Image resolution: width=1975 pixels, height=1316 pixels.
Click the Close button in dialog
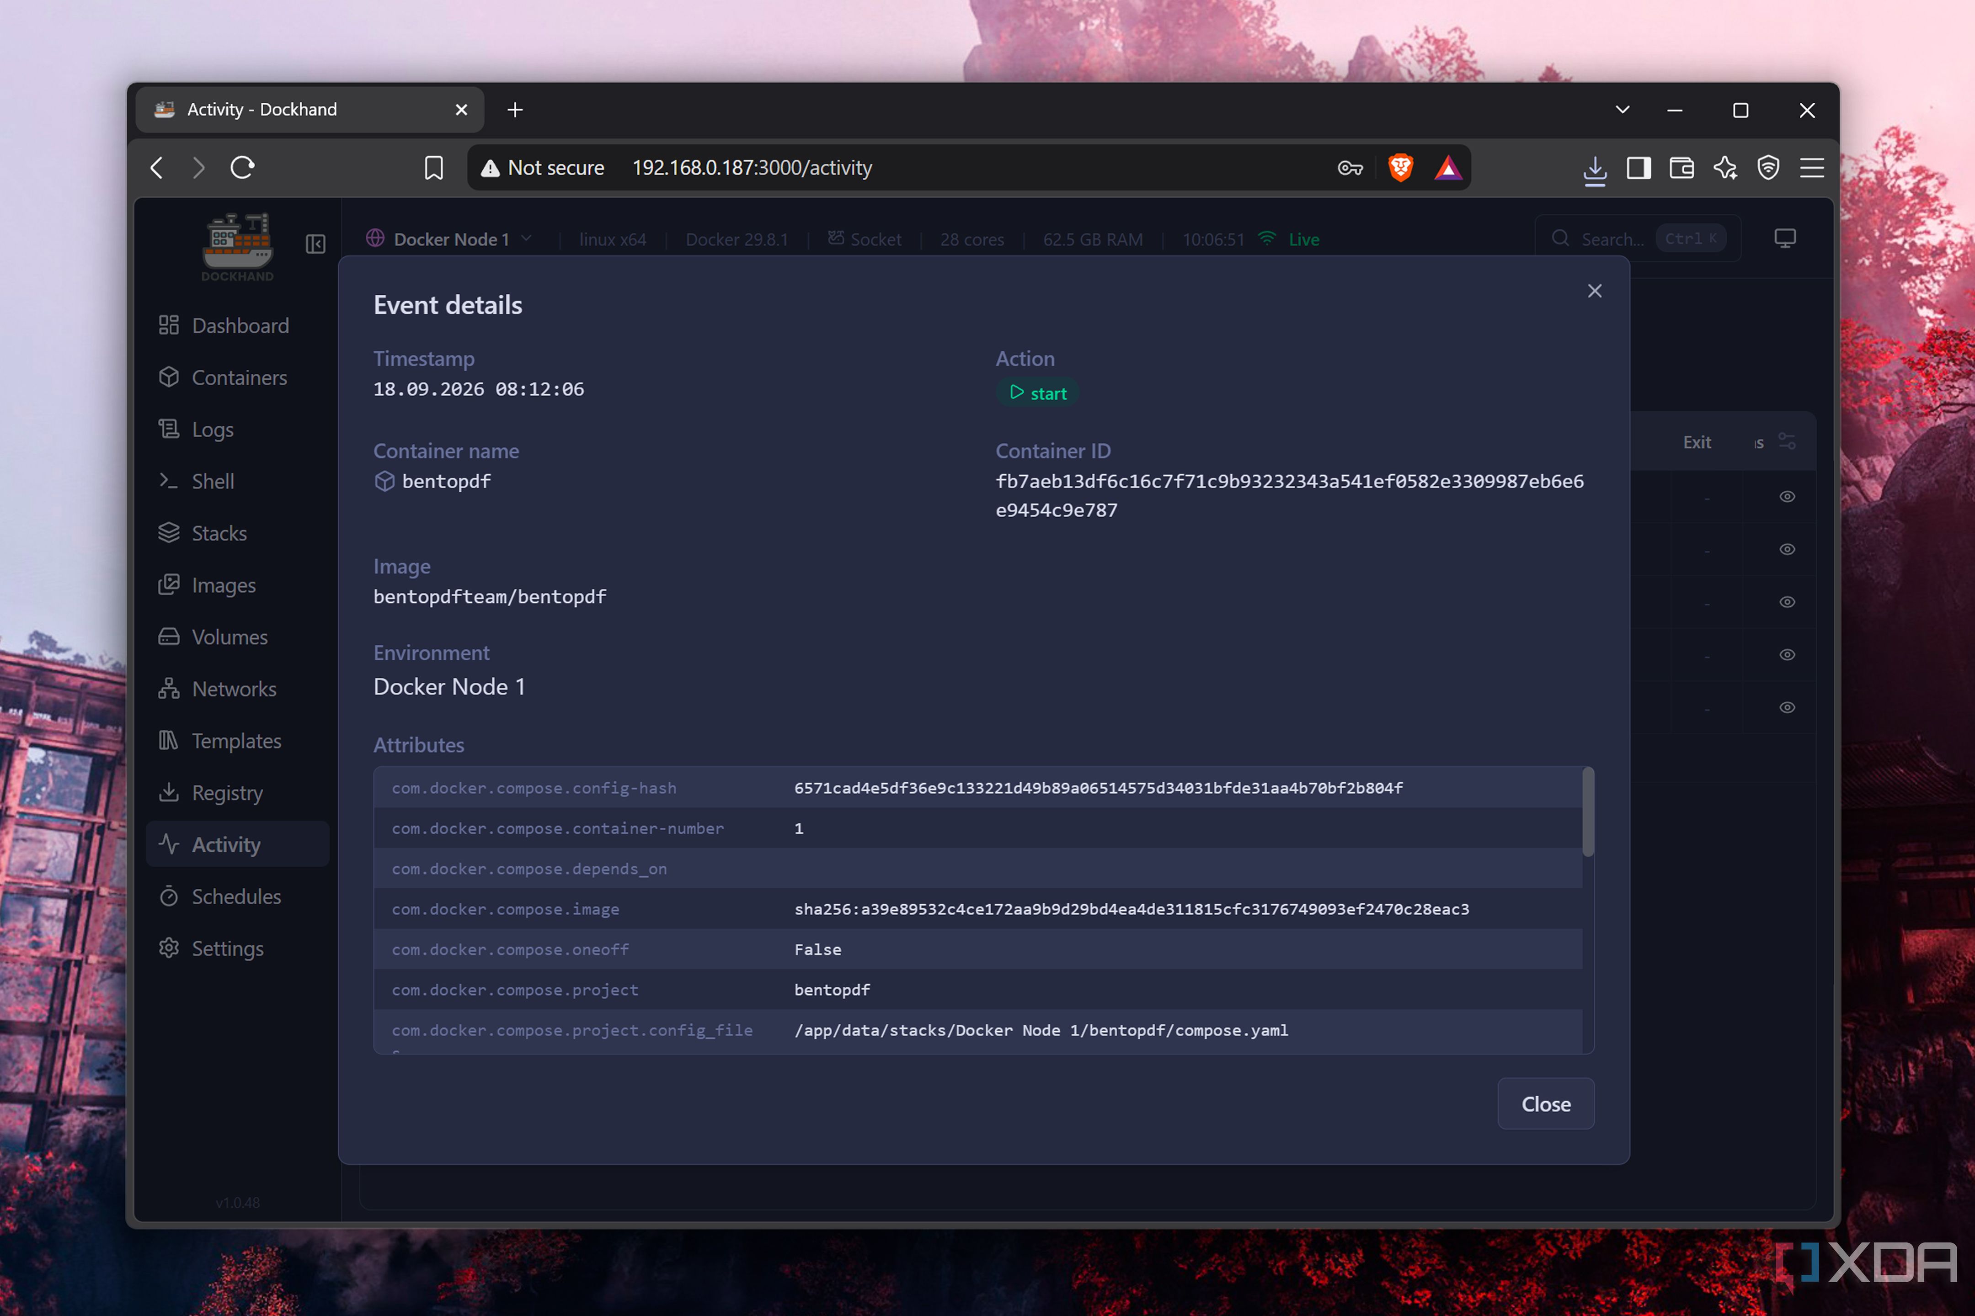(1545, 1103)
